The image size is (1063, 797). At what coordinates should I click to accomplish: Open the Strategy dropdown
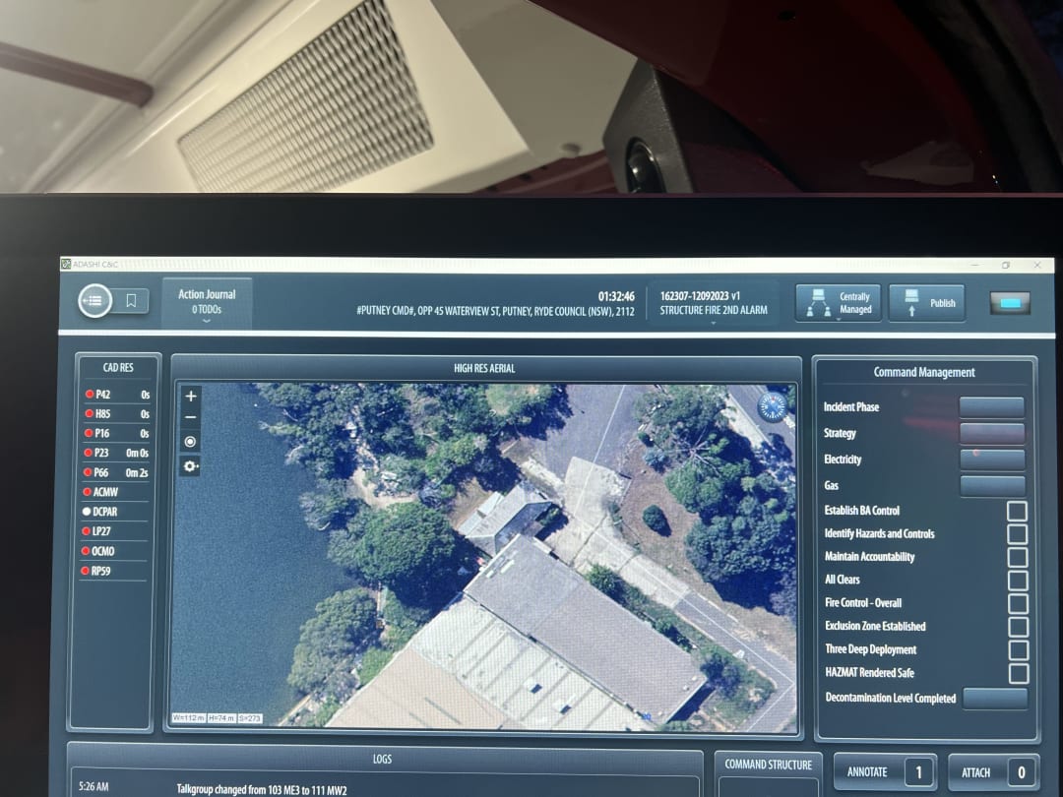tap(992, 433)
